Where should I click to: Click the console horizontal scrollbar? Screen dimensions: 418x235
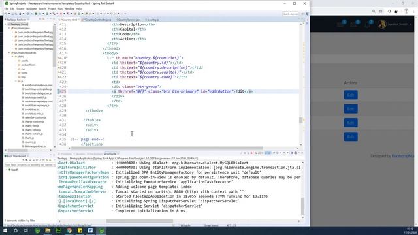(x=140, y=221)
